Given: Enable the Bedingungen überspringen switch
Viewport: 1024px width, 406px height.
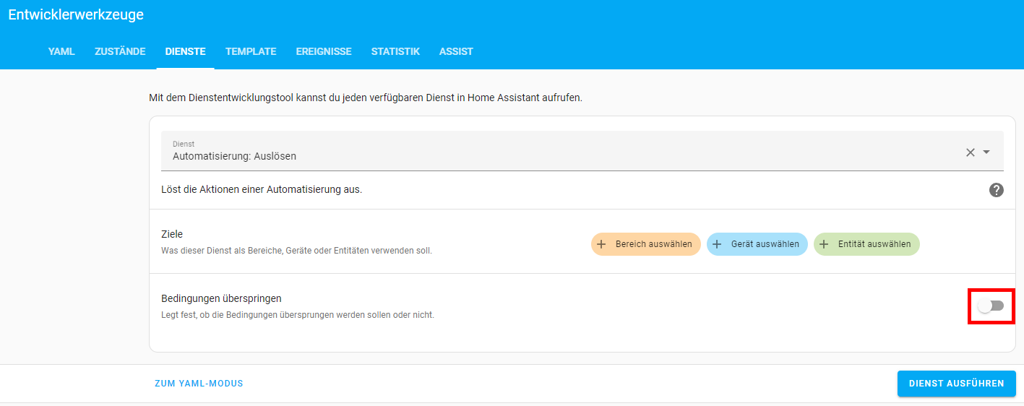Looking at the screenshot, I should point(991,306).
